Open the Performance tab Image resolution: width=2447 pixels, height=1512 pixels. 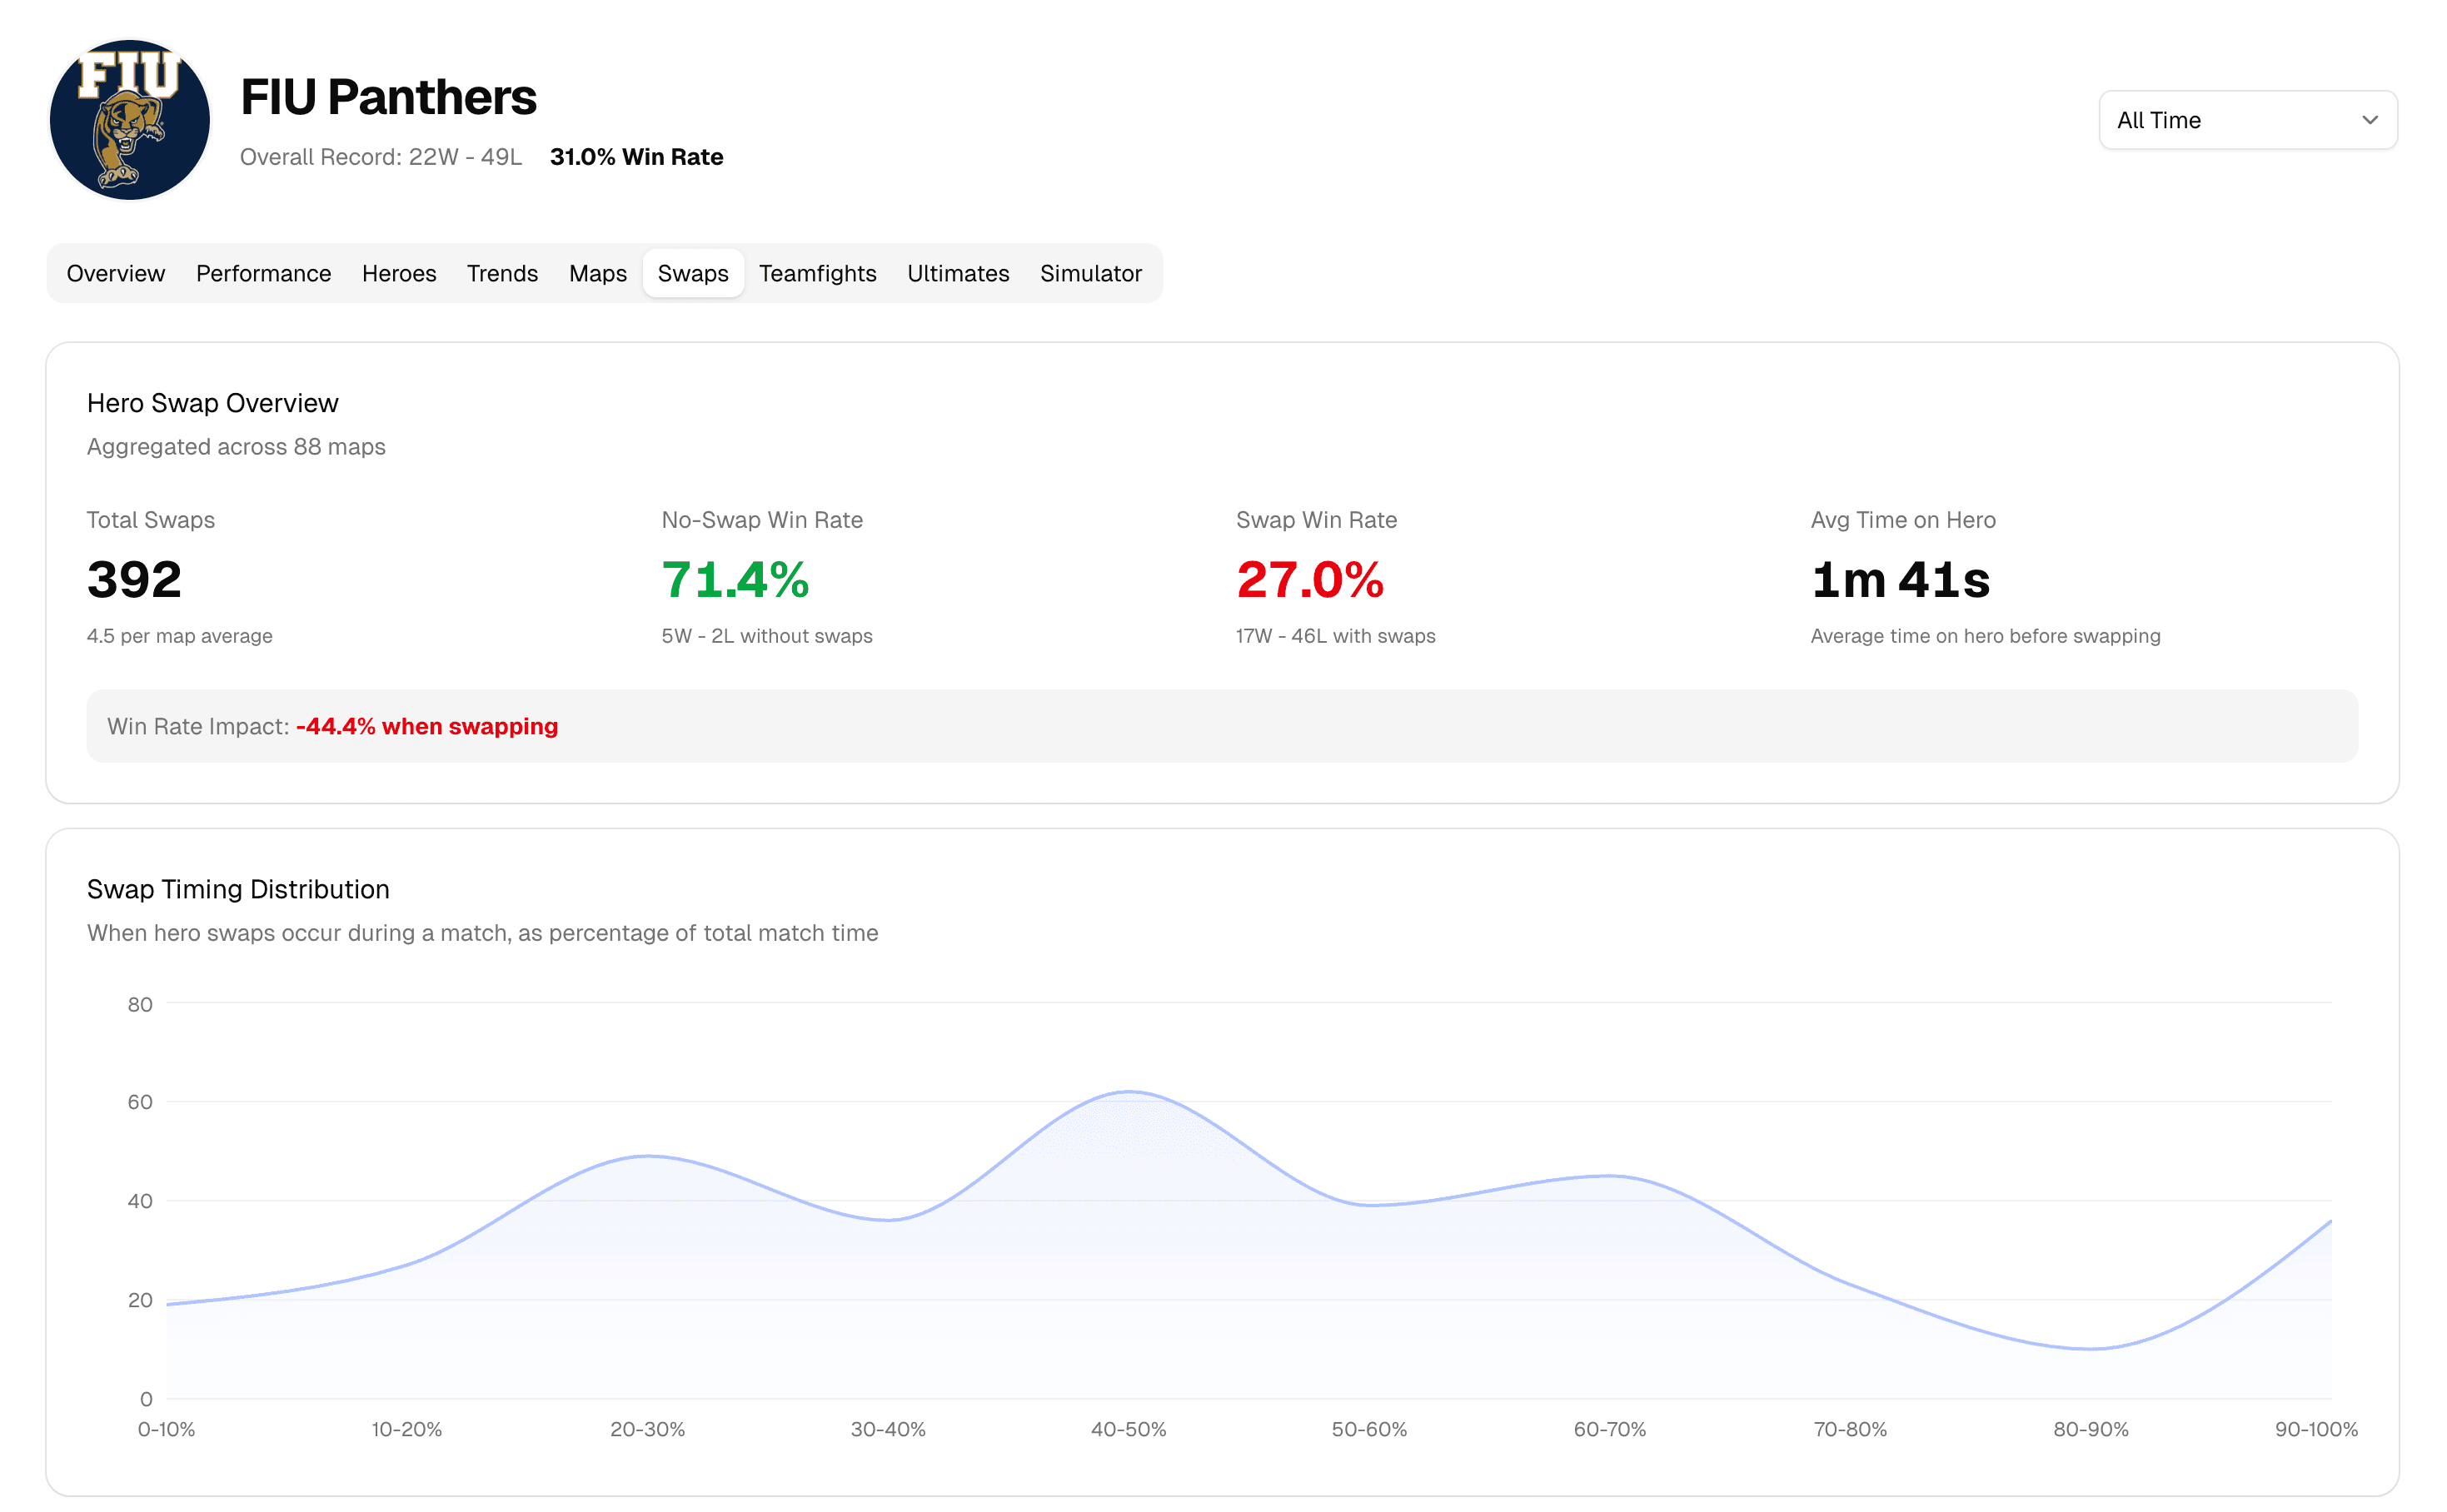[x=263, y=273]
